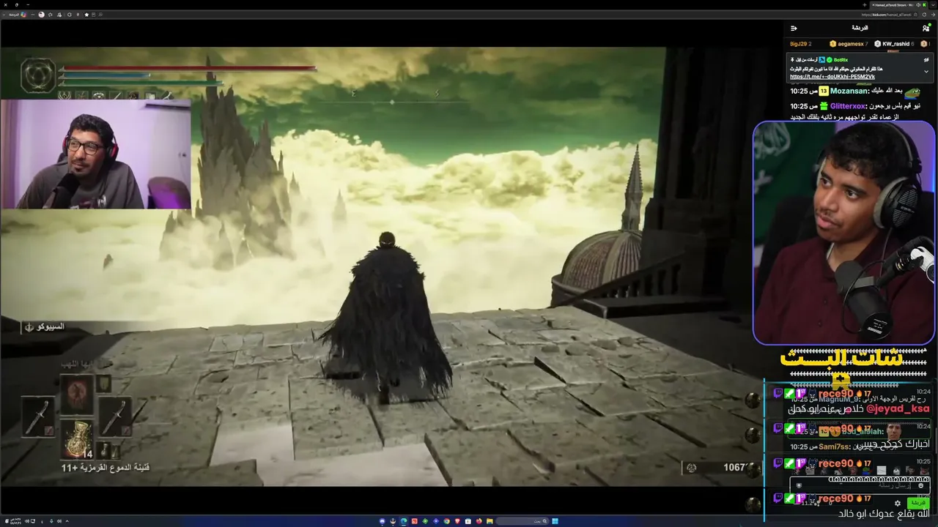Click the round emblem icon beside health bar
Screen dimensions: 938x527
pos(38,75)
